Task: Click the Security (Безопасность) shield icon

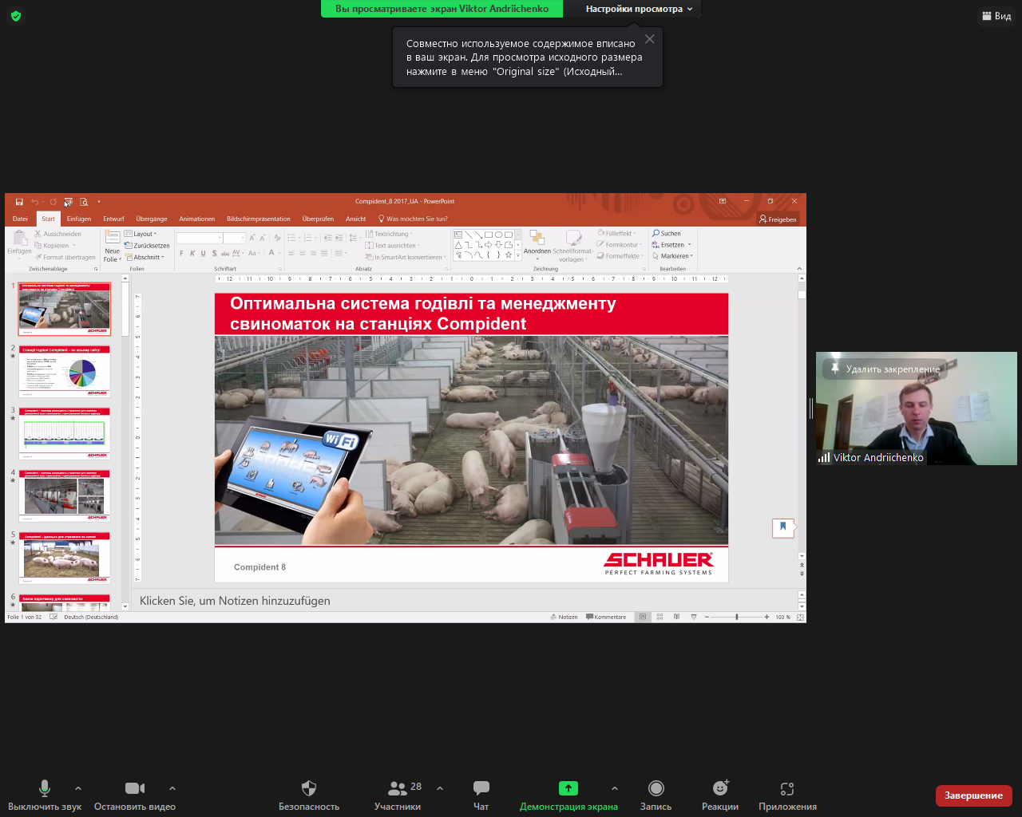Action: 309,788
